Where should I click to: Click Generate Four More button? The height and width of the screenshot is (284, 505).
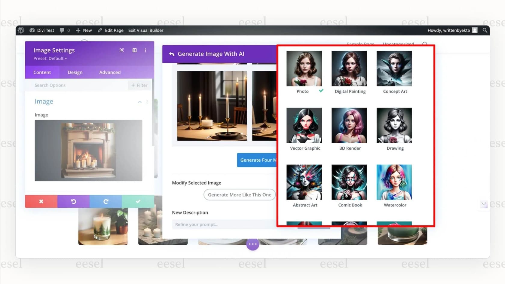257,160
